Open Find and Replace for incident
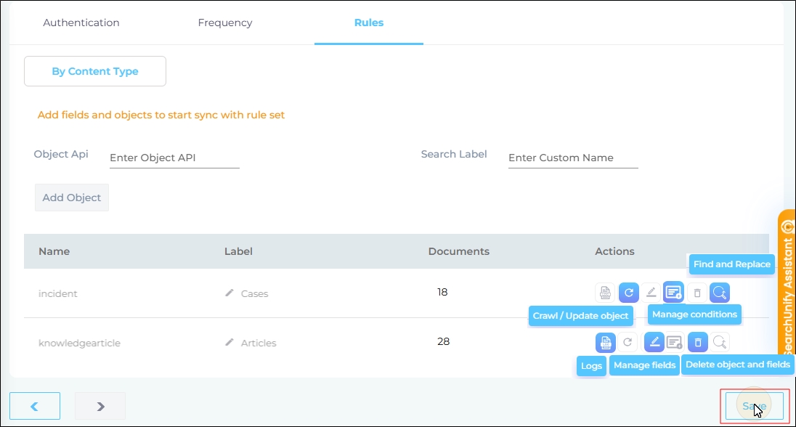Image resolution: width=796 pixels, height=427 pixels. tap(719, 293)
